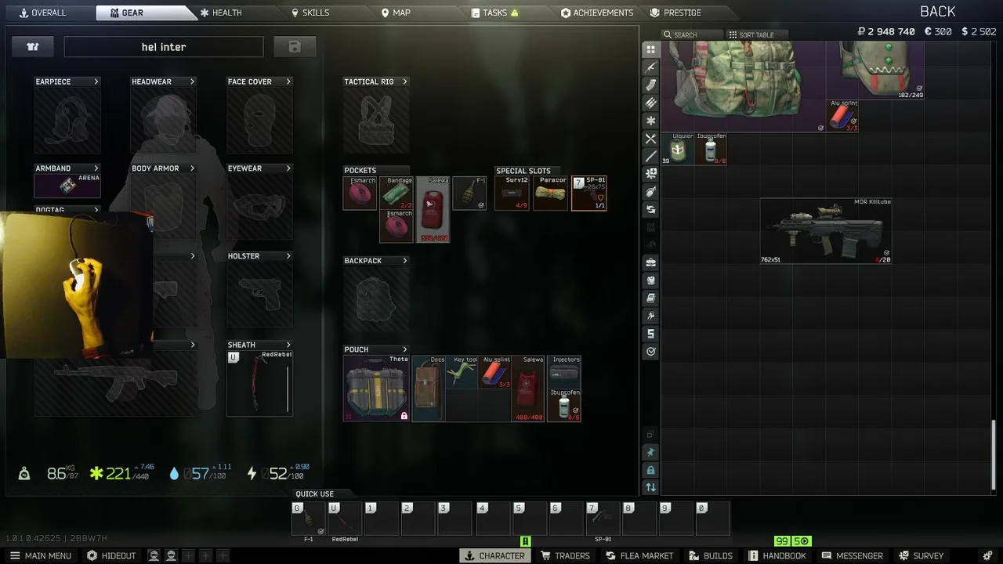Viewport: 1003px width, 564px height.
Task: Click the save preset floppy disk icon
Action: [x=295, y=47]
